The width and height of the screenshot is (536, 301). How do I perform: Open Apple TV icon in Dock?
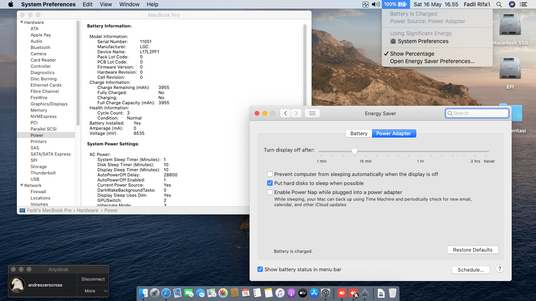pos(303,293)
